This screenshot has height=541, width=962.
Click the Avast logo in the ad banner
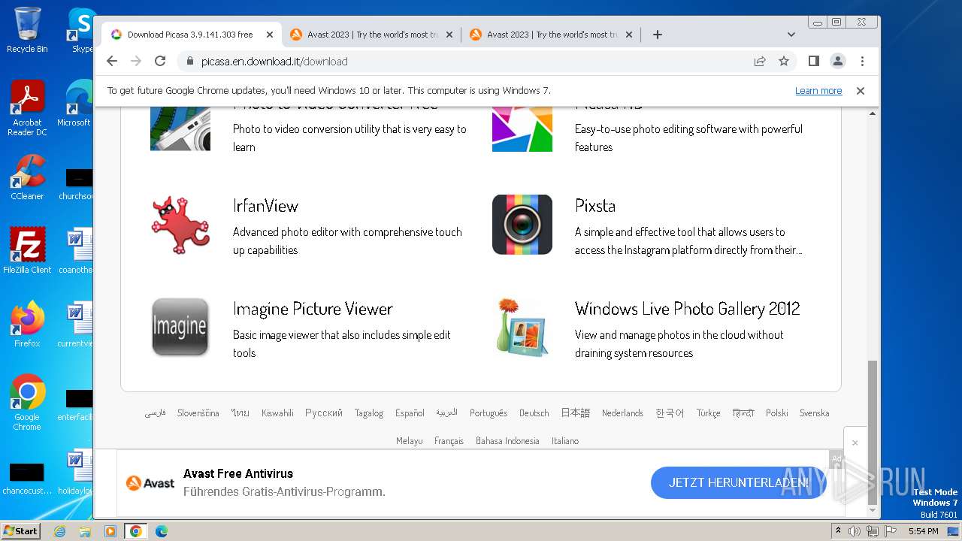point(150,483)
